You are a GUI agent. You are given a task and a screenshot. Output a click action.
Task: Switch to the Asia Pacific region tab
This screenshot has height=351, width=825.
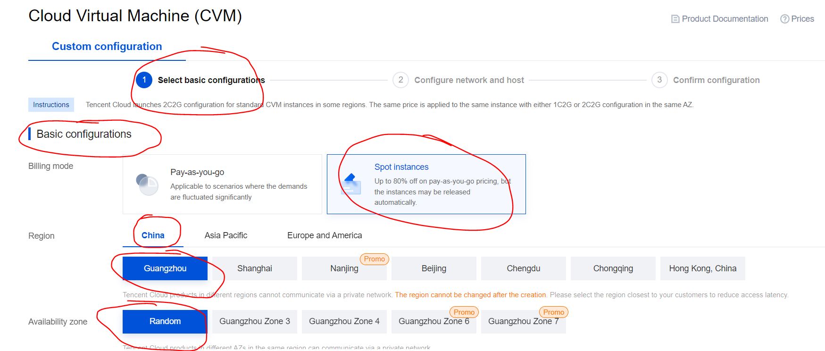tap(226, 235)
